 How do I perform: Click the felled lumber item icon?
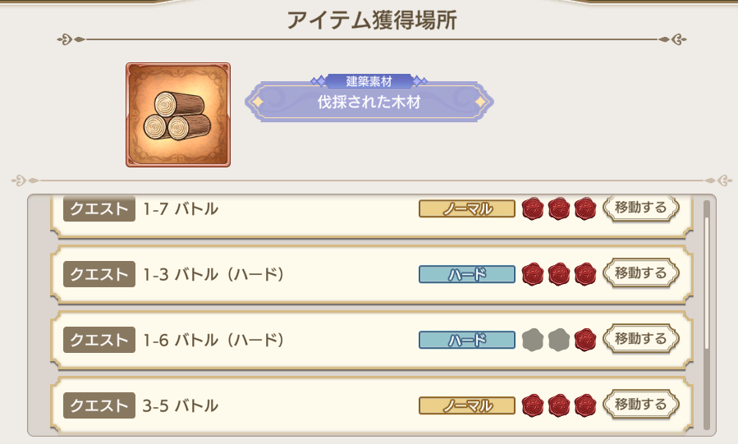[x=178, y=115]
